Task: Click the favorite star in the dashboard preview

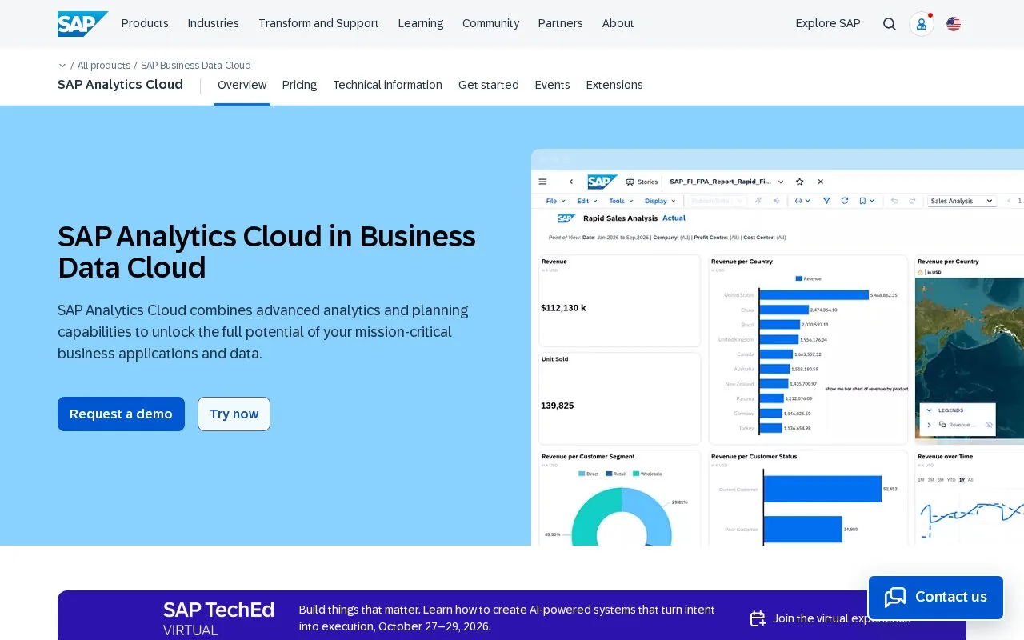Action: (799, 182)
